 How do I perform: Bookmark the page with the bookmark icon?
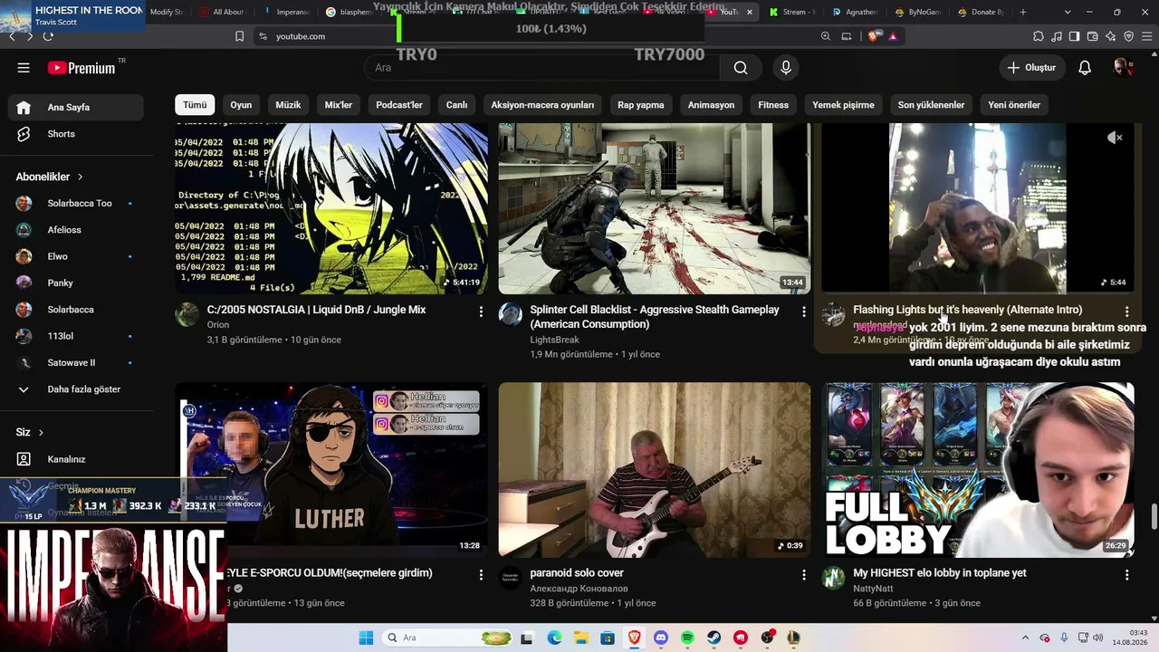click(239, 36)
